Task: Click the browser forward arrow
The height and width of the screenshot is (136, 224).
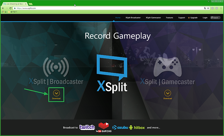Action: [7, 8]
